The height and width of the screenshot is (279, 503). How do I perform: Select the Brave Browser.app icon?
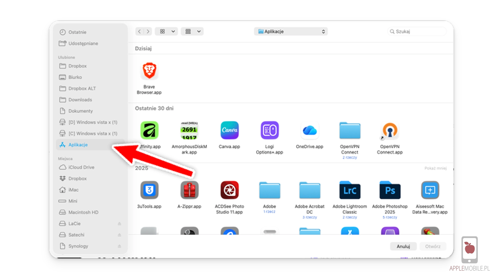click(x=149, y=71)
